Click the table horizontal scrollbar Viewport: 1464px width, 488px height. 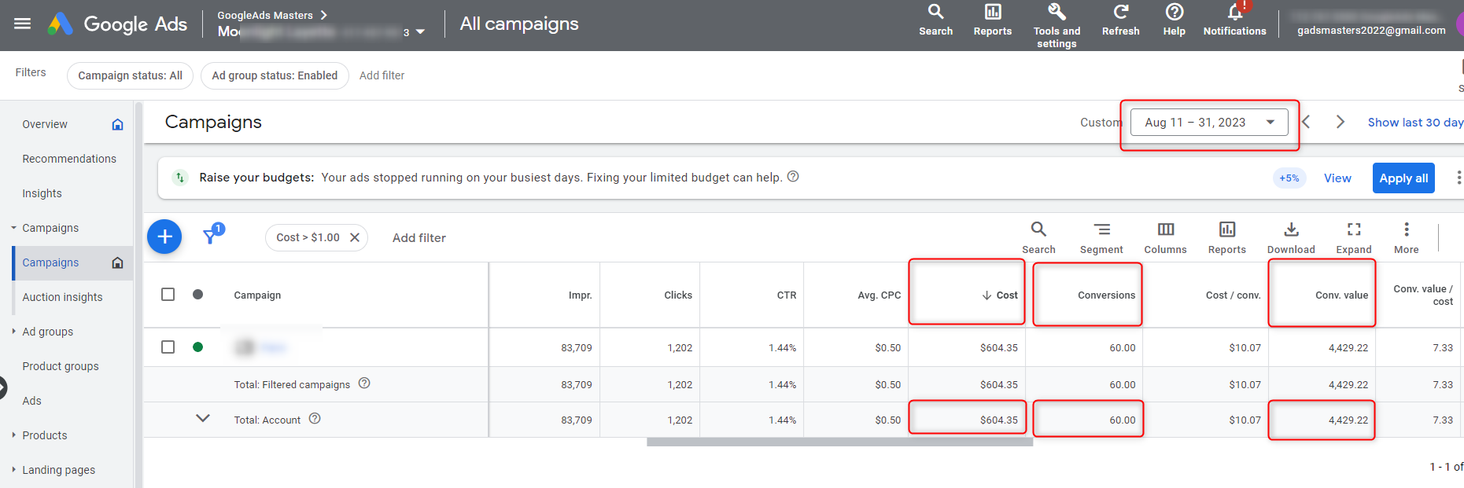point(839,442)
